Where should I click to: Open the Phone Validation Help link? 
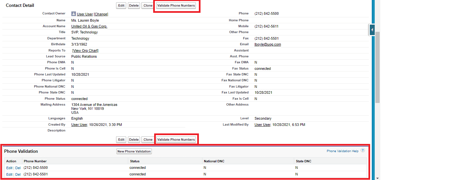point(342,151)
